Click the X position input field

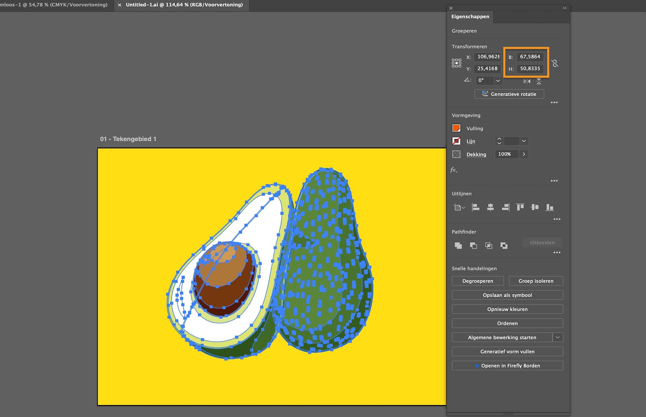tap(488, 57)
